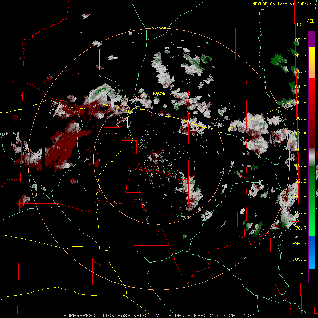Click the NEXLAB-College of DuPage title text
318x318 pixels.
tap(283, 4)
